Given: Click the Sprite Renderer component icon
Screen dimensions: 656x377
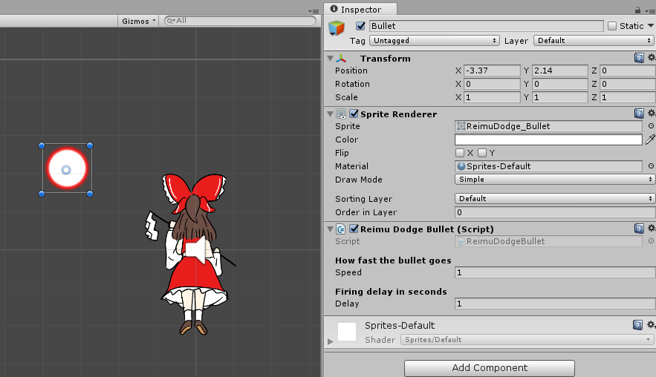Looking at the screenshot, I should 342,114.
